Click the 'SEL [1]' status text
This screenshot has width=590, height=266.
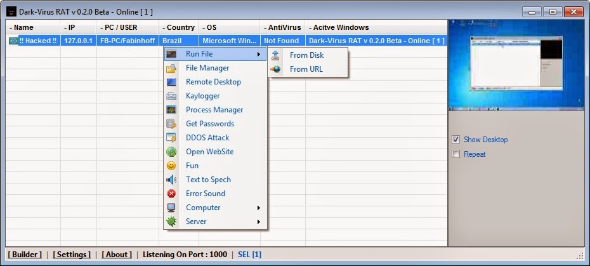[x=249, y=255]
